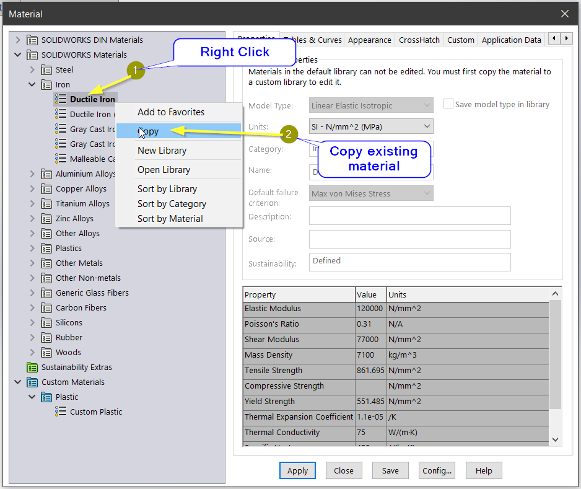Collapse the Iron category
This screenshot has width=581, height=489.
coord(33,84)
